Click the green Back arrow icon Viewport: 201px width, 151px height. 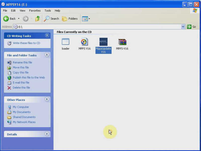[x=6, y=19]
